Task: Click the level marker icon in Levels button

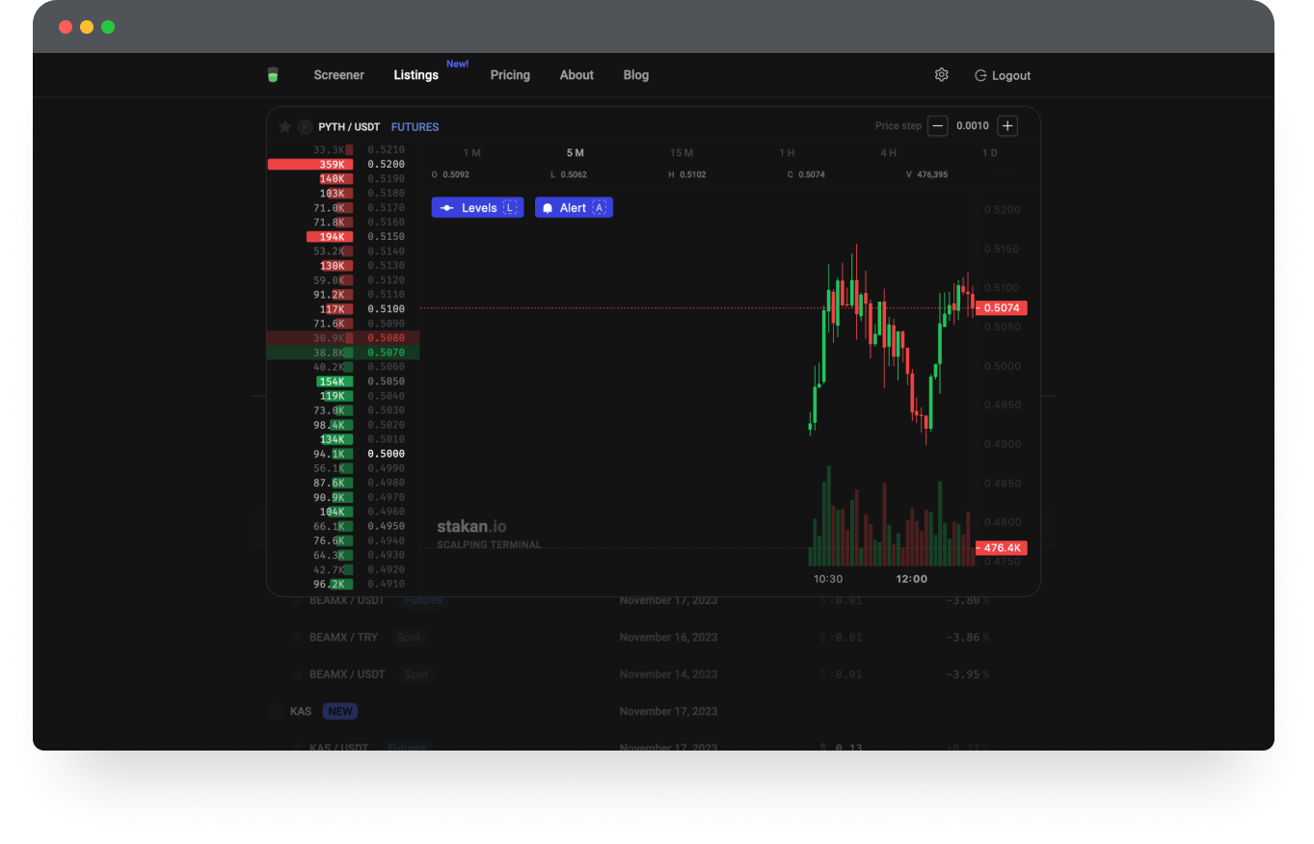Action: pos(446,207)
